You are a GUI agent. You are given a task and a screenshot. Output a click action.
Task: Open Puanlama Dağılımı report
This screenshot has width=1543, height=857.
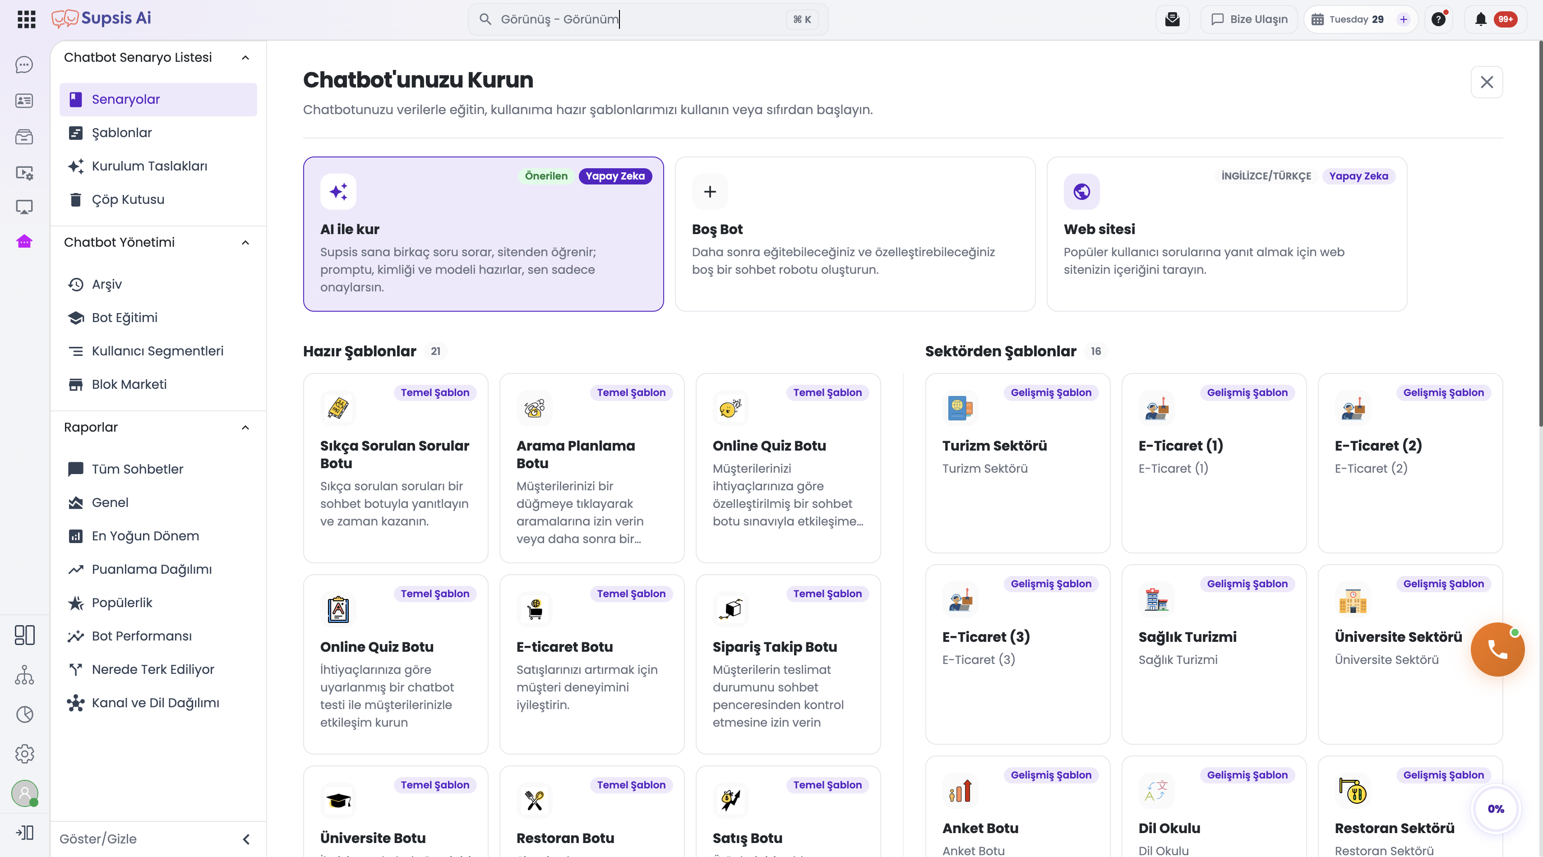point(158,570)
